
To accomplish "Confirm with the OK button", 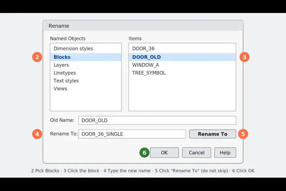I will point(164,153).
